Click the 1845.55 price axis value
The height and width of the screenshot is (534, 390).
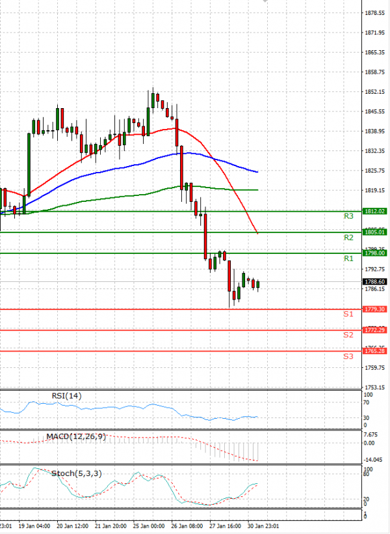point(374,112)
